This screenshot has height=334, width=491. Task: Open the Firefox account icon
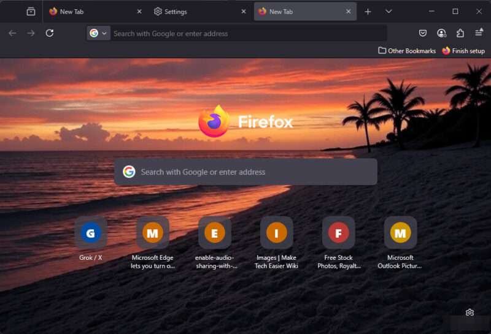tap(441, 33)
